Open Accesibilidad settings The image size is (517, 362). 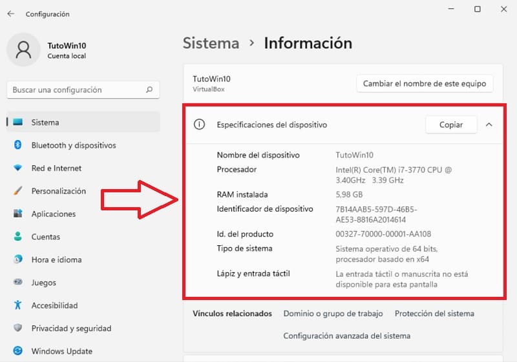coord(83,305)
